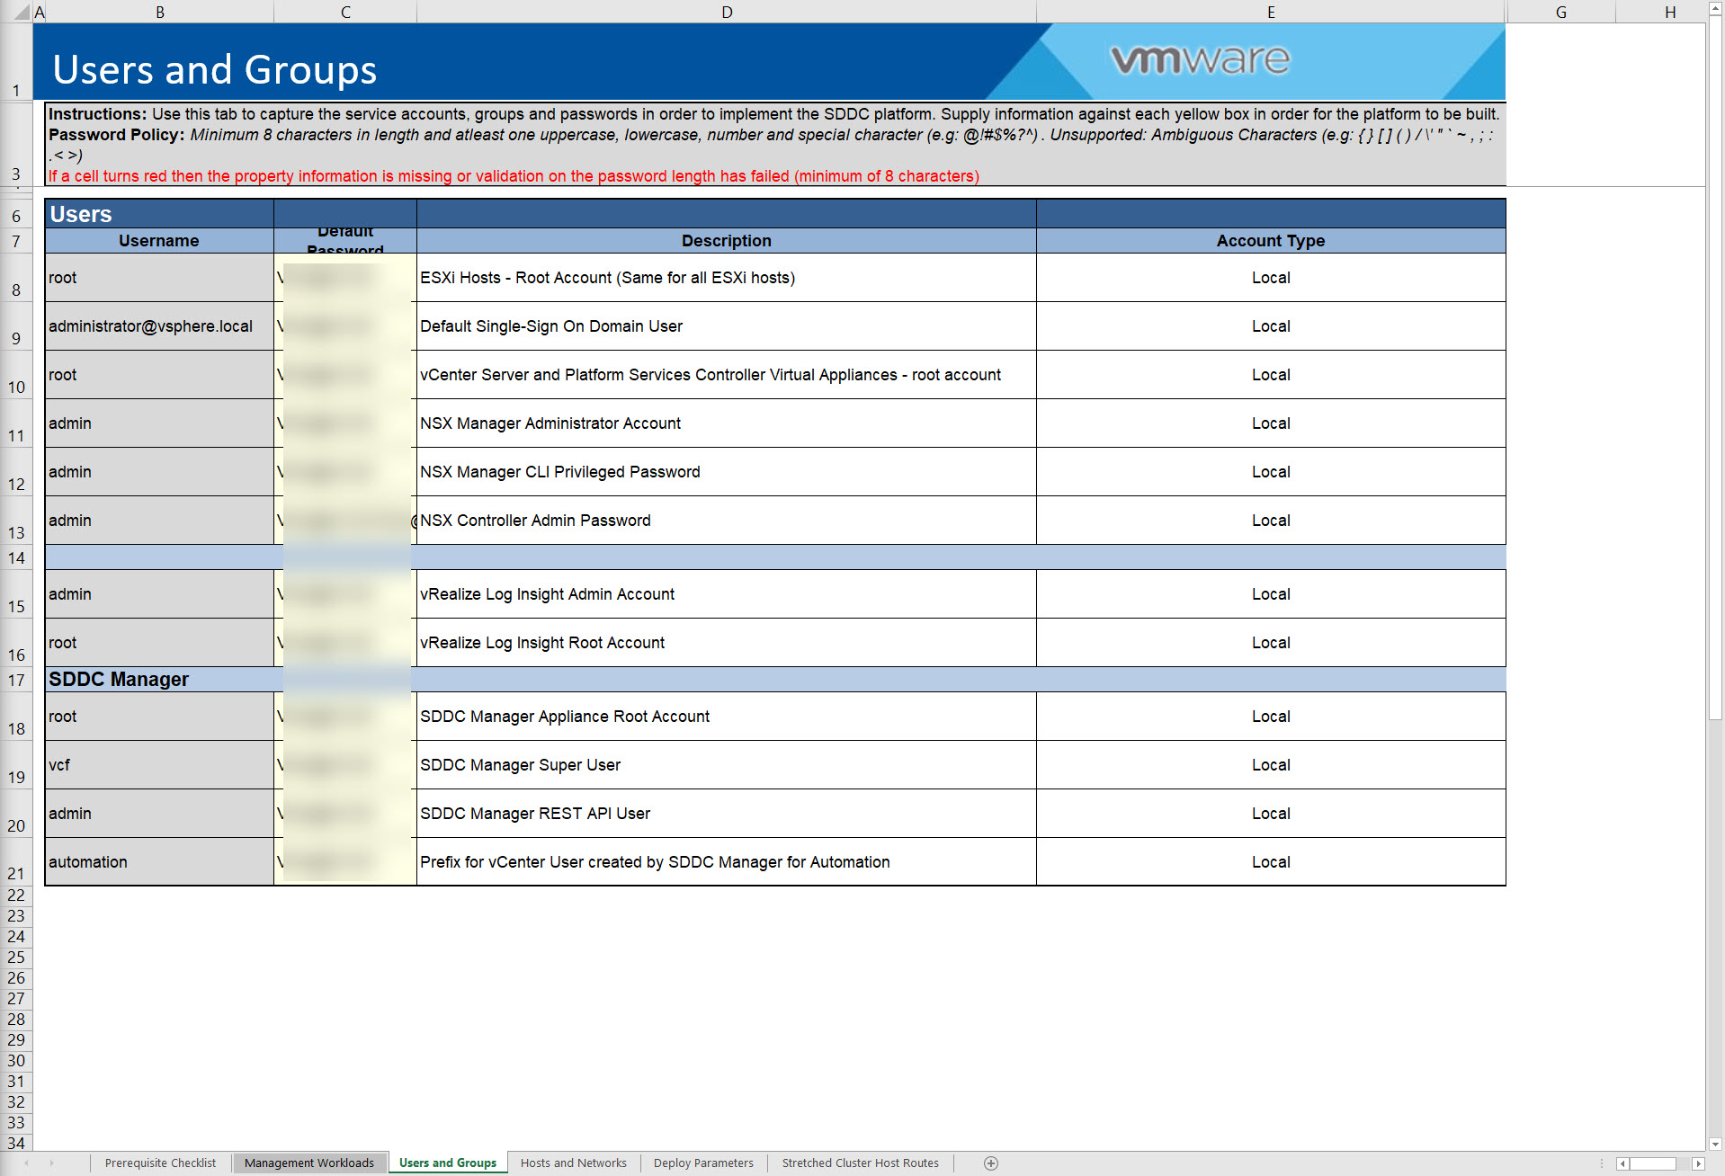Click the New Sheet plus icon
Screen dimensions: 1725x1176
[x=990, y=1163]
